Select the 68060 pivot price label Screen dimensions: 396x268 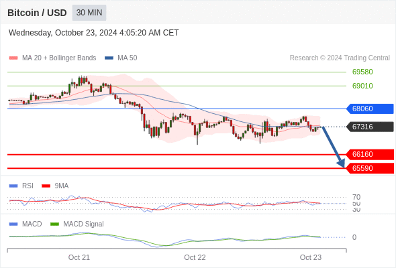[x=370, y=109]
